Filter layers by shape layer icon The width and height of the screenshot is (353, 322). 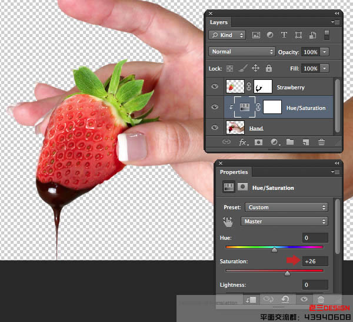[298, 35]
